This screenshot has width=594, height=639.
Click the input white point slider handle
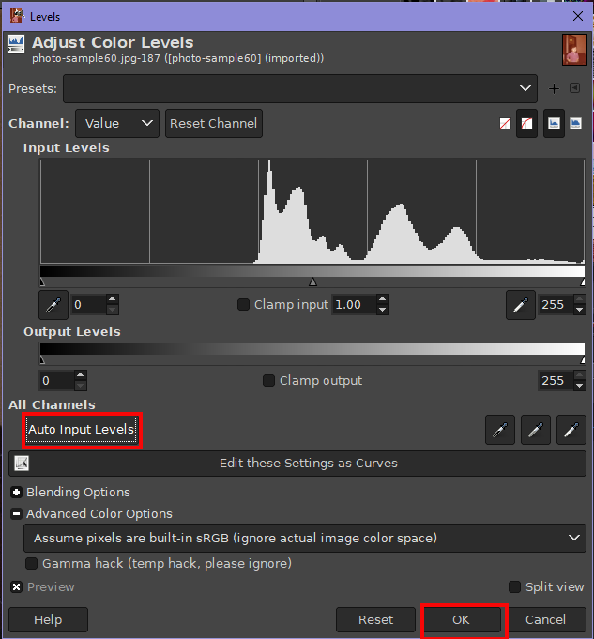(583, 281)
